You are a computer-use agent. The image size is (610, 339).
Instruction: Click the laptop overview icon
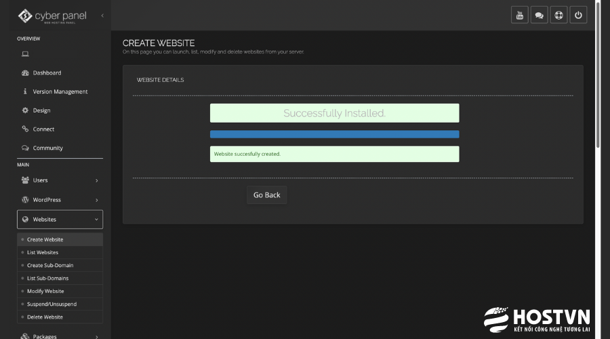[x=25, y=54]
